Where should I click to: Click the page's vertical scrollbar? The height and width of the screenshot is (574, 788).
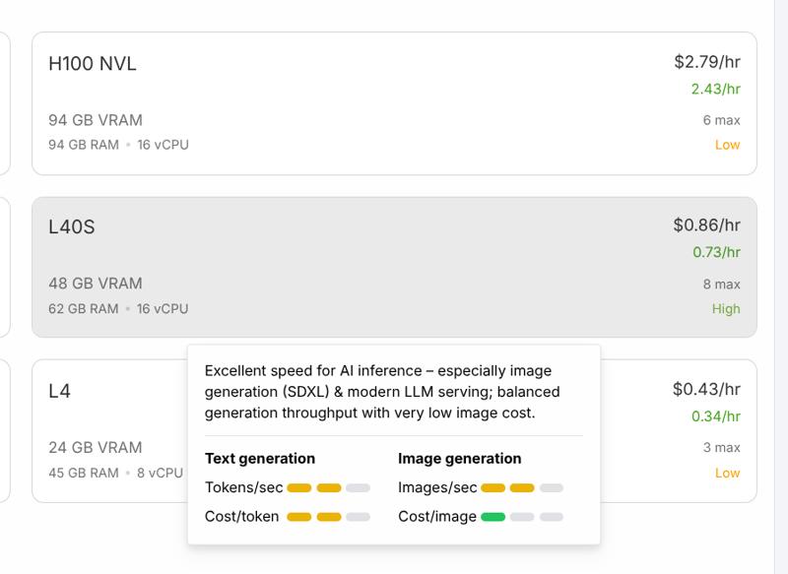[x=781, y=287]
